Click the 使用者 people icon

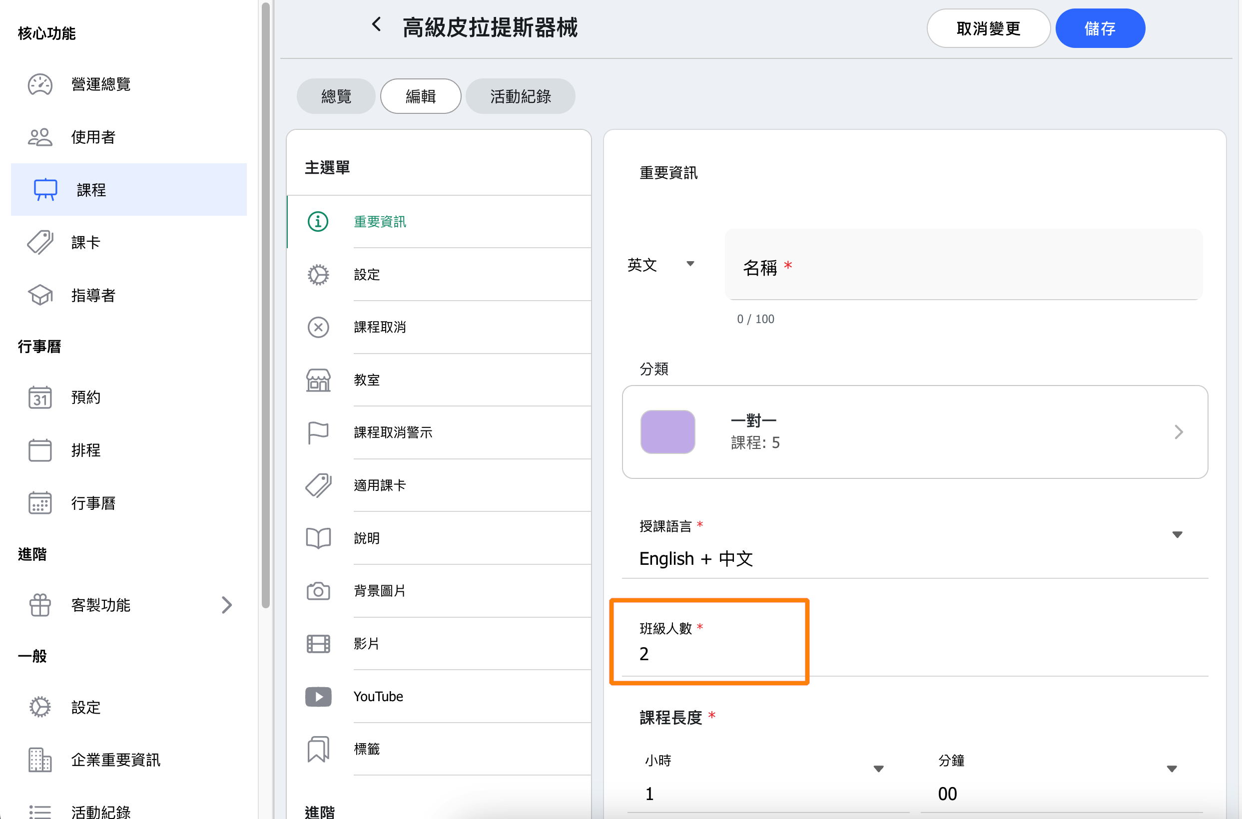click(40, 137)
